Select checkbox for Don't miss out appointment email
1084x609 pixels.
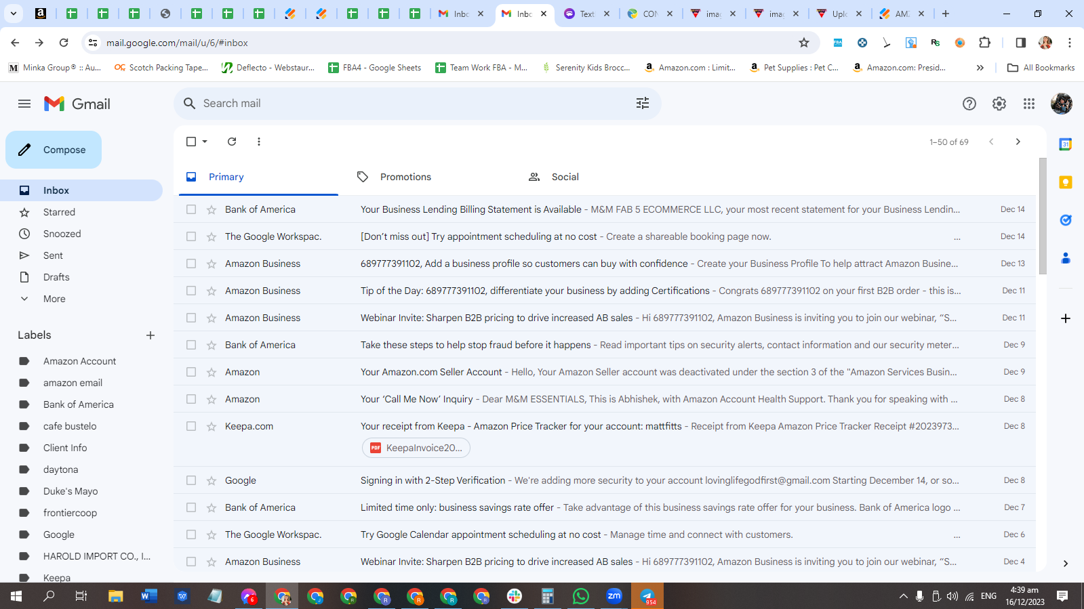[x=191, y=236]
